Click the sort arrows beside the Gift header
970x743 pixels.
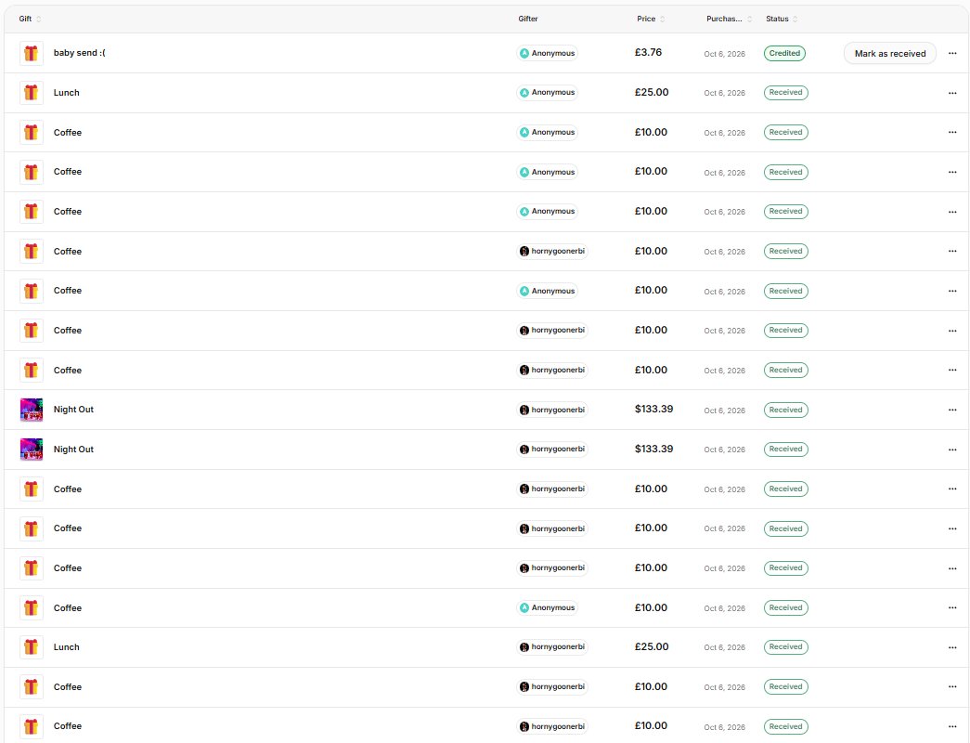[39, 20]
